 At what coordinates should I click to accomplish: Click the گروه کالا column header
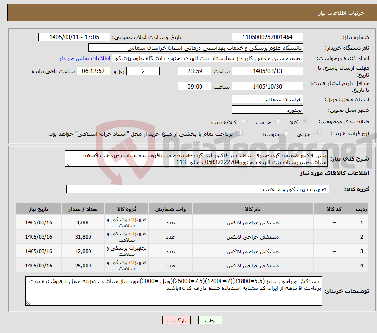click(126, 209)
